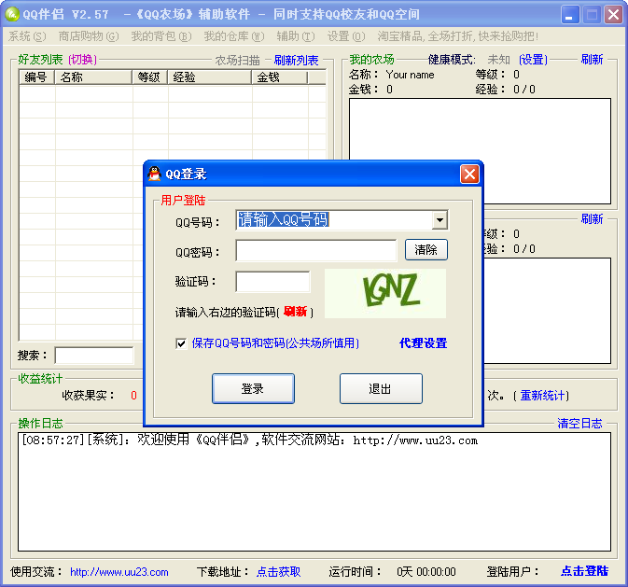Click the QQ密码 password field

316,250
